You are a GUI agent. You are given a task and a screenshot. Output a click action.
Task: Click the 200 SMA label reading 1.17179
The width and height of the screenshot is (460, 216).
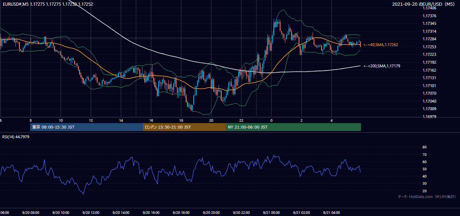382,66
